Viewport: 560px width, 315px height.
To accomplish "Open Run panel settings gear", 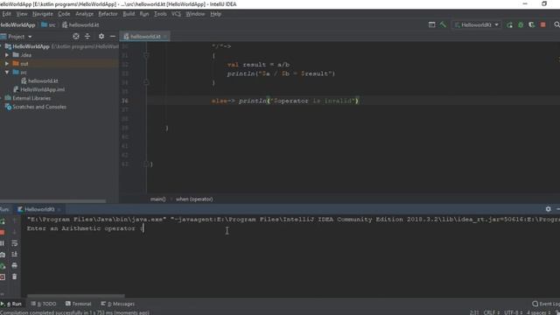I will tap(549, 209).
